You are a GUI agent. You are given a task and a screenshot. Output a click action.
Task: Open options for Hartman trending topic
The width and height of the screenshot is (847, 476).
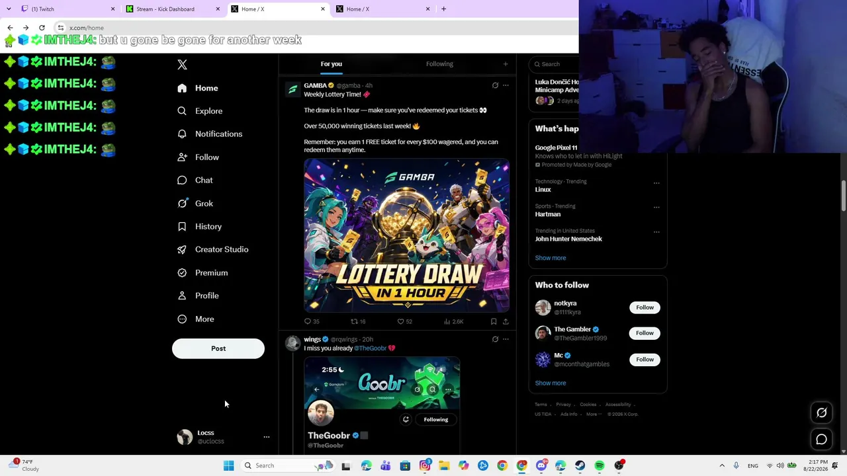656,208
